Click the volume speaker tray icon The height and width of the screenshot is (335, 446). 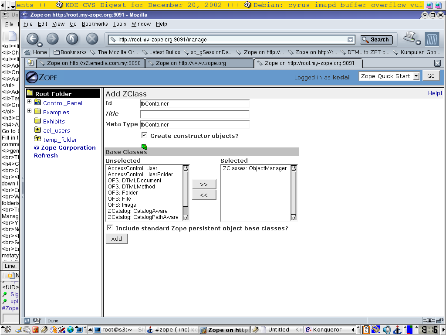387,330
